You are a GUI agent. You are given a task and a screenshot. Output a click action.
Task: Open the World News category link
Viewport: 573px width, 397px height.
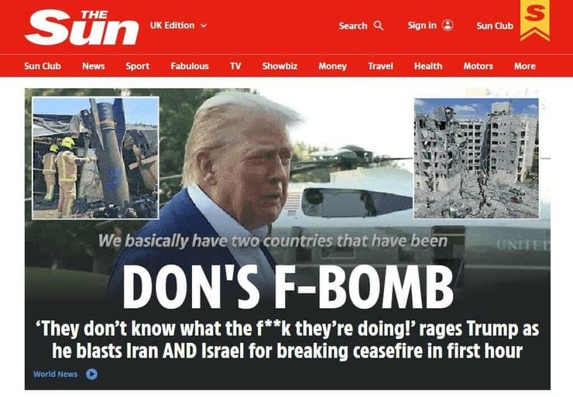click(55, 374)
